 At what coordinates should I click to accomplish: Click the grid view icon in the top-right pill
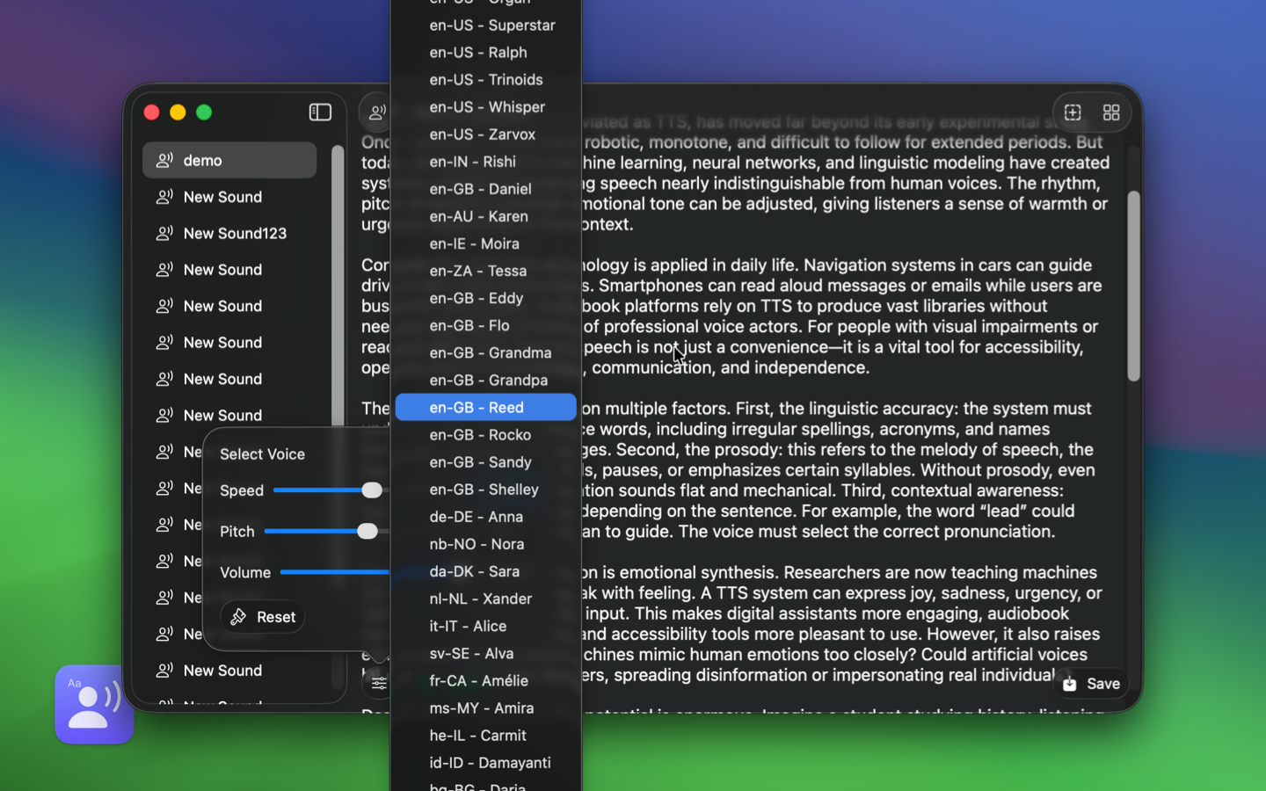1111,112
